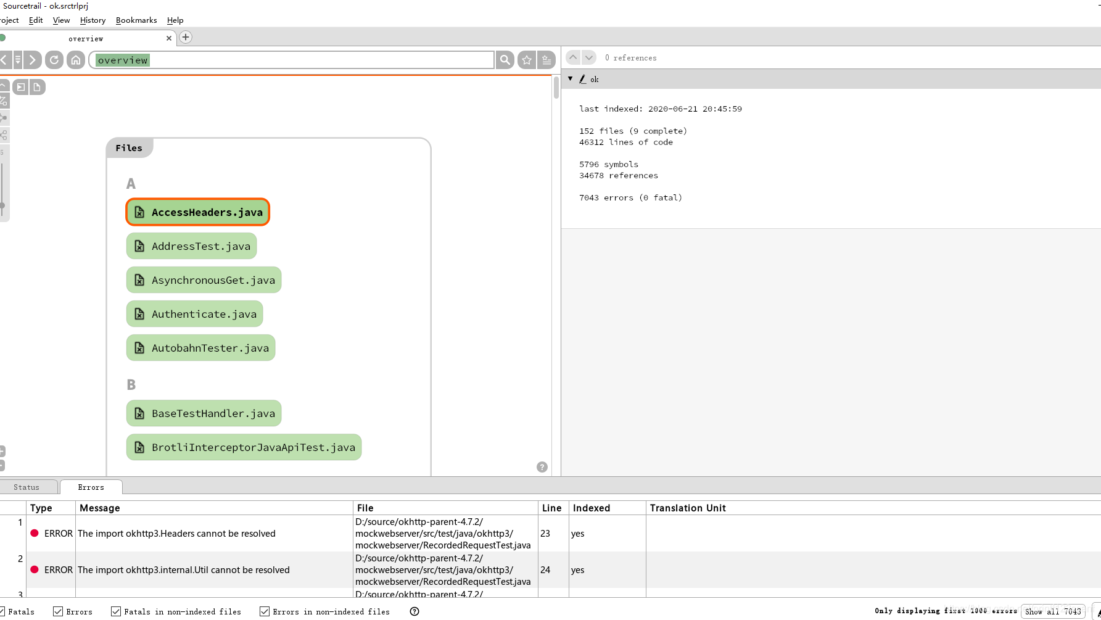Viewport: 1101px width, 620px height.
Task: Click the red error dot in row 1
Action: [x=35, y=533]
